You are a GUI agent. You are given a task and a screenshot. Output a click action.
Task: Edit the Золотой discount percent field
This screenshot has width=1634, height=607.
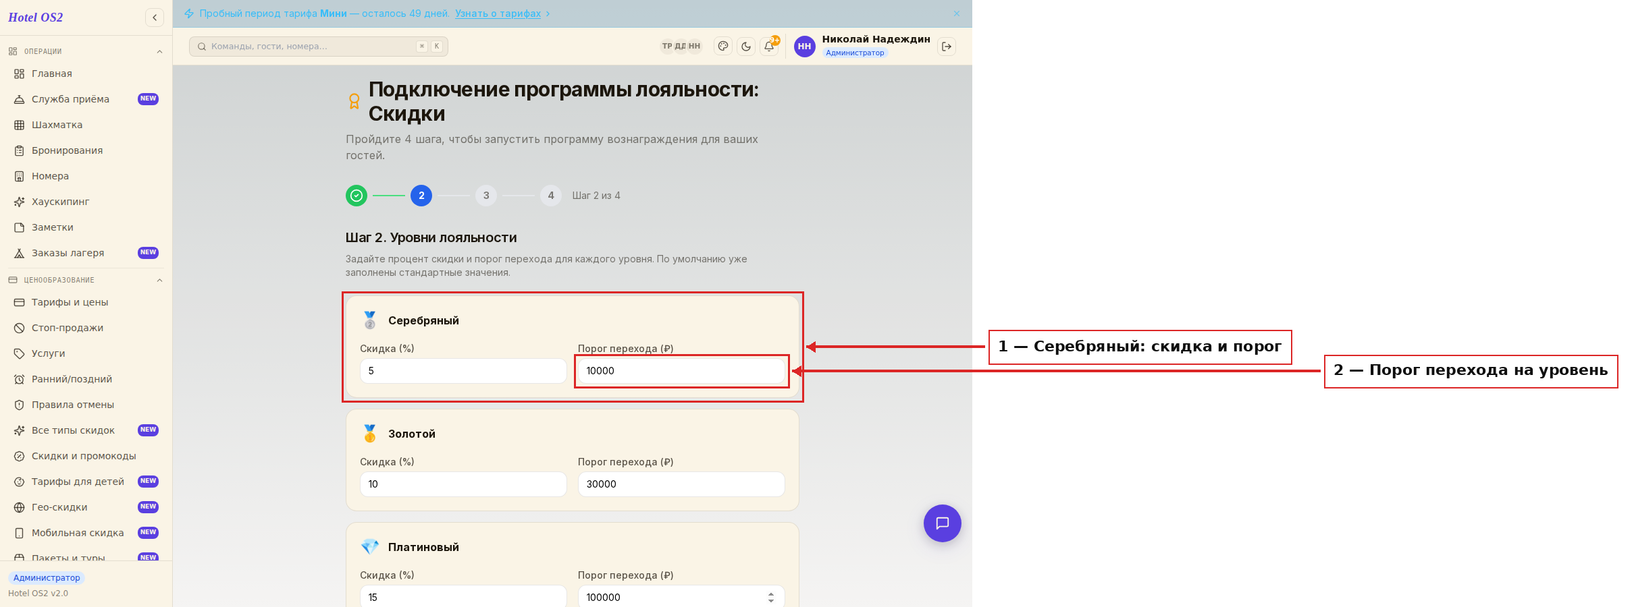click(x=463, y=484)
